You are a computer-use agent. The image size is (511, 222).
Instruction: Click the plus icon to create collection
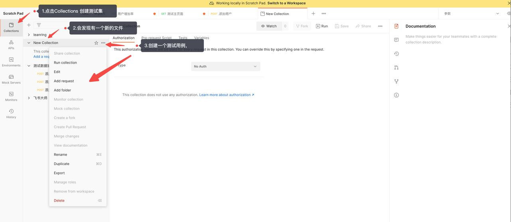point(29,25)
